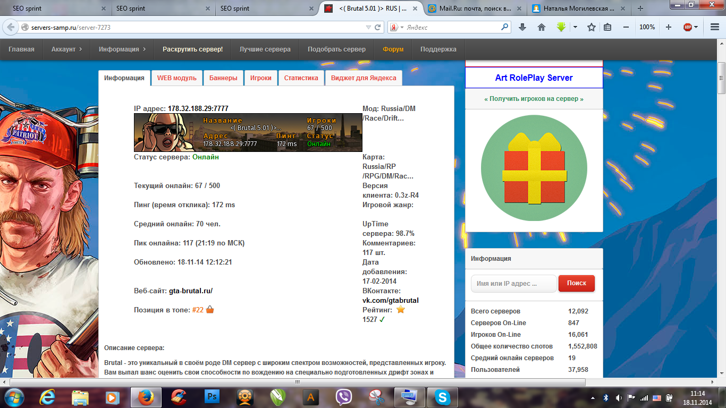Open the Поддержка page
726x408 pixels.
click(x=438, y=49)
